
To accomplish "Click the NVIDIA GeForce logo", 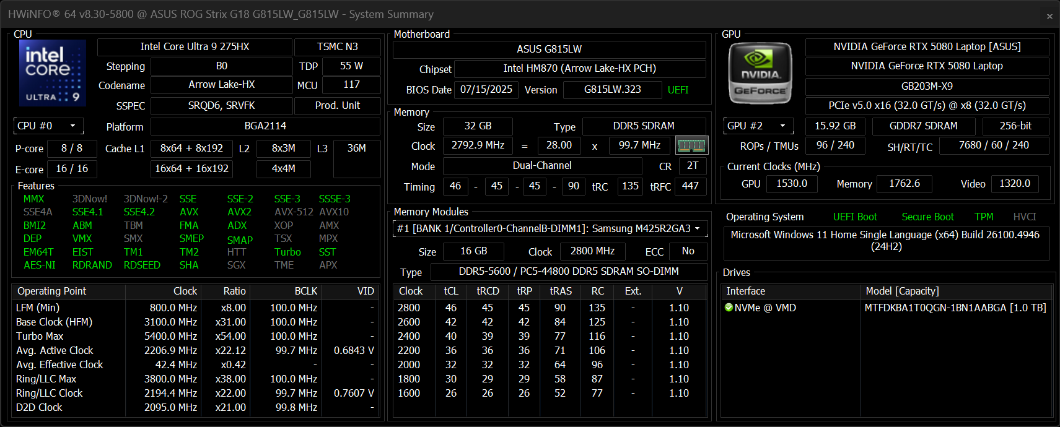I will tap(760, 73).
